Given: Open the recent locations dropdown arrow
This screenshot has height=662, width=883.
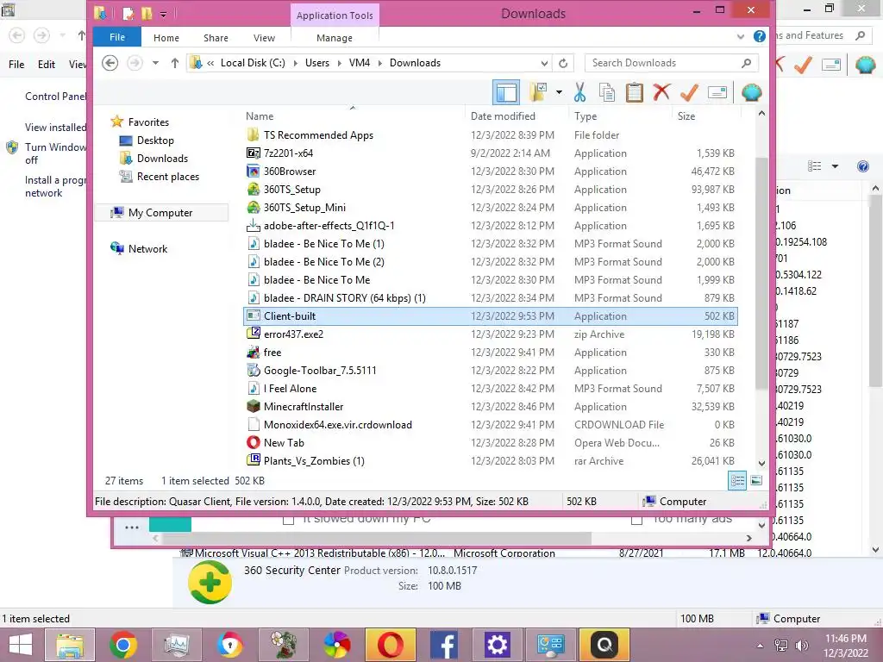Looking at the screenshot, I should pyautogui.click(x=155, y=63).
